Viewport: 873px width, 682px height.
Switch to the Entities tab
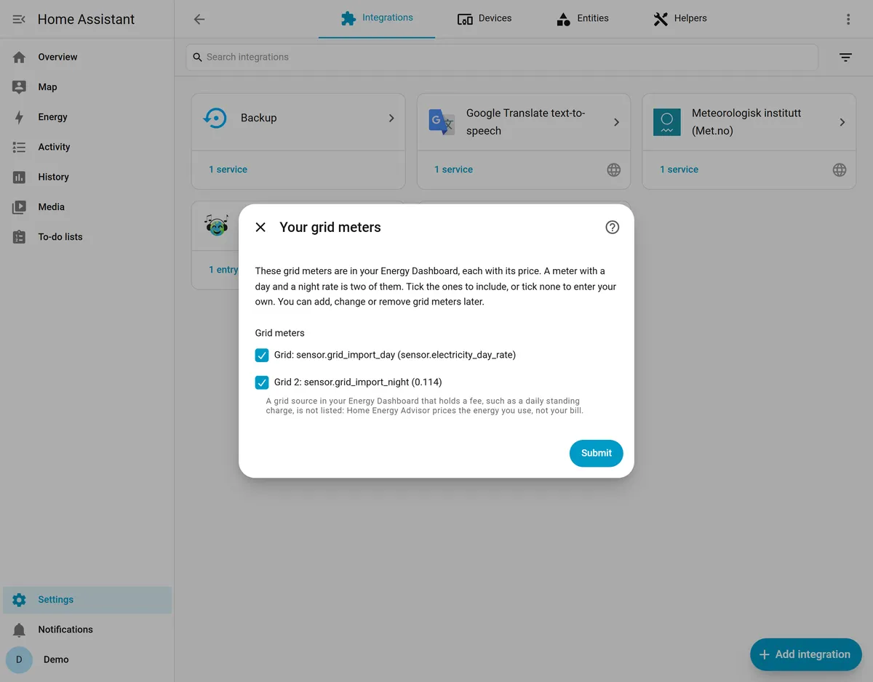point(582,18)
